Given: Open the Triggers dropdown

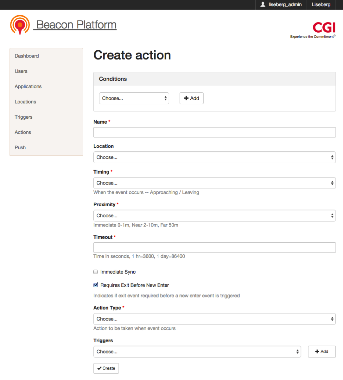Looking at the screenshot, I should (197, 352).
